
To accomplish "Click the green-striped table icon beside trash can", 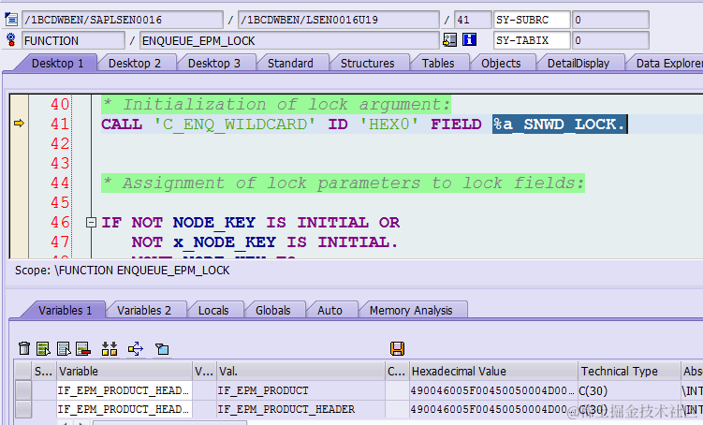I will pos(43,348).
